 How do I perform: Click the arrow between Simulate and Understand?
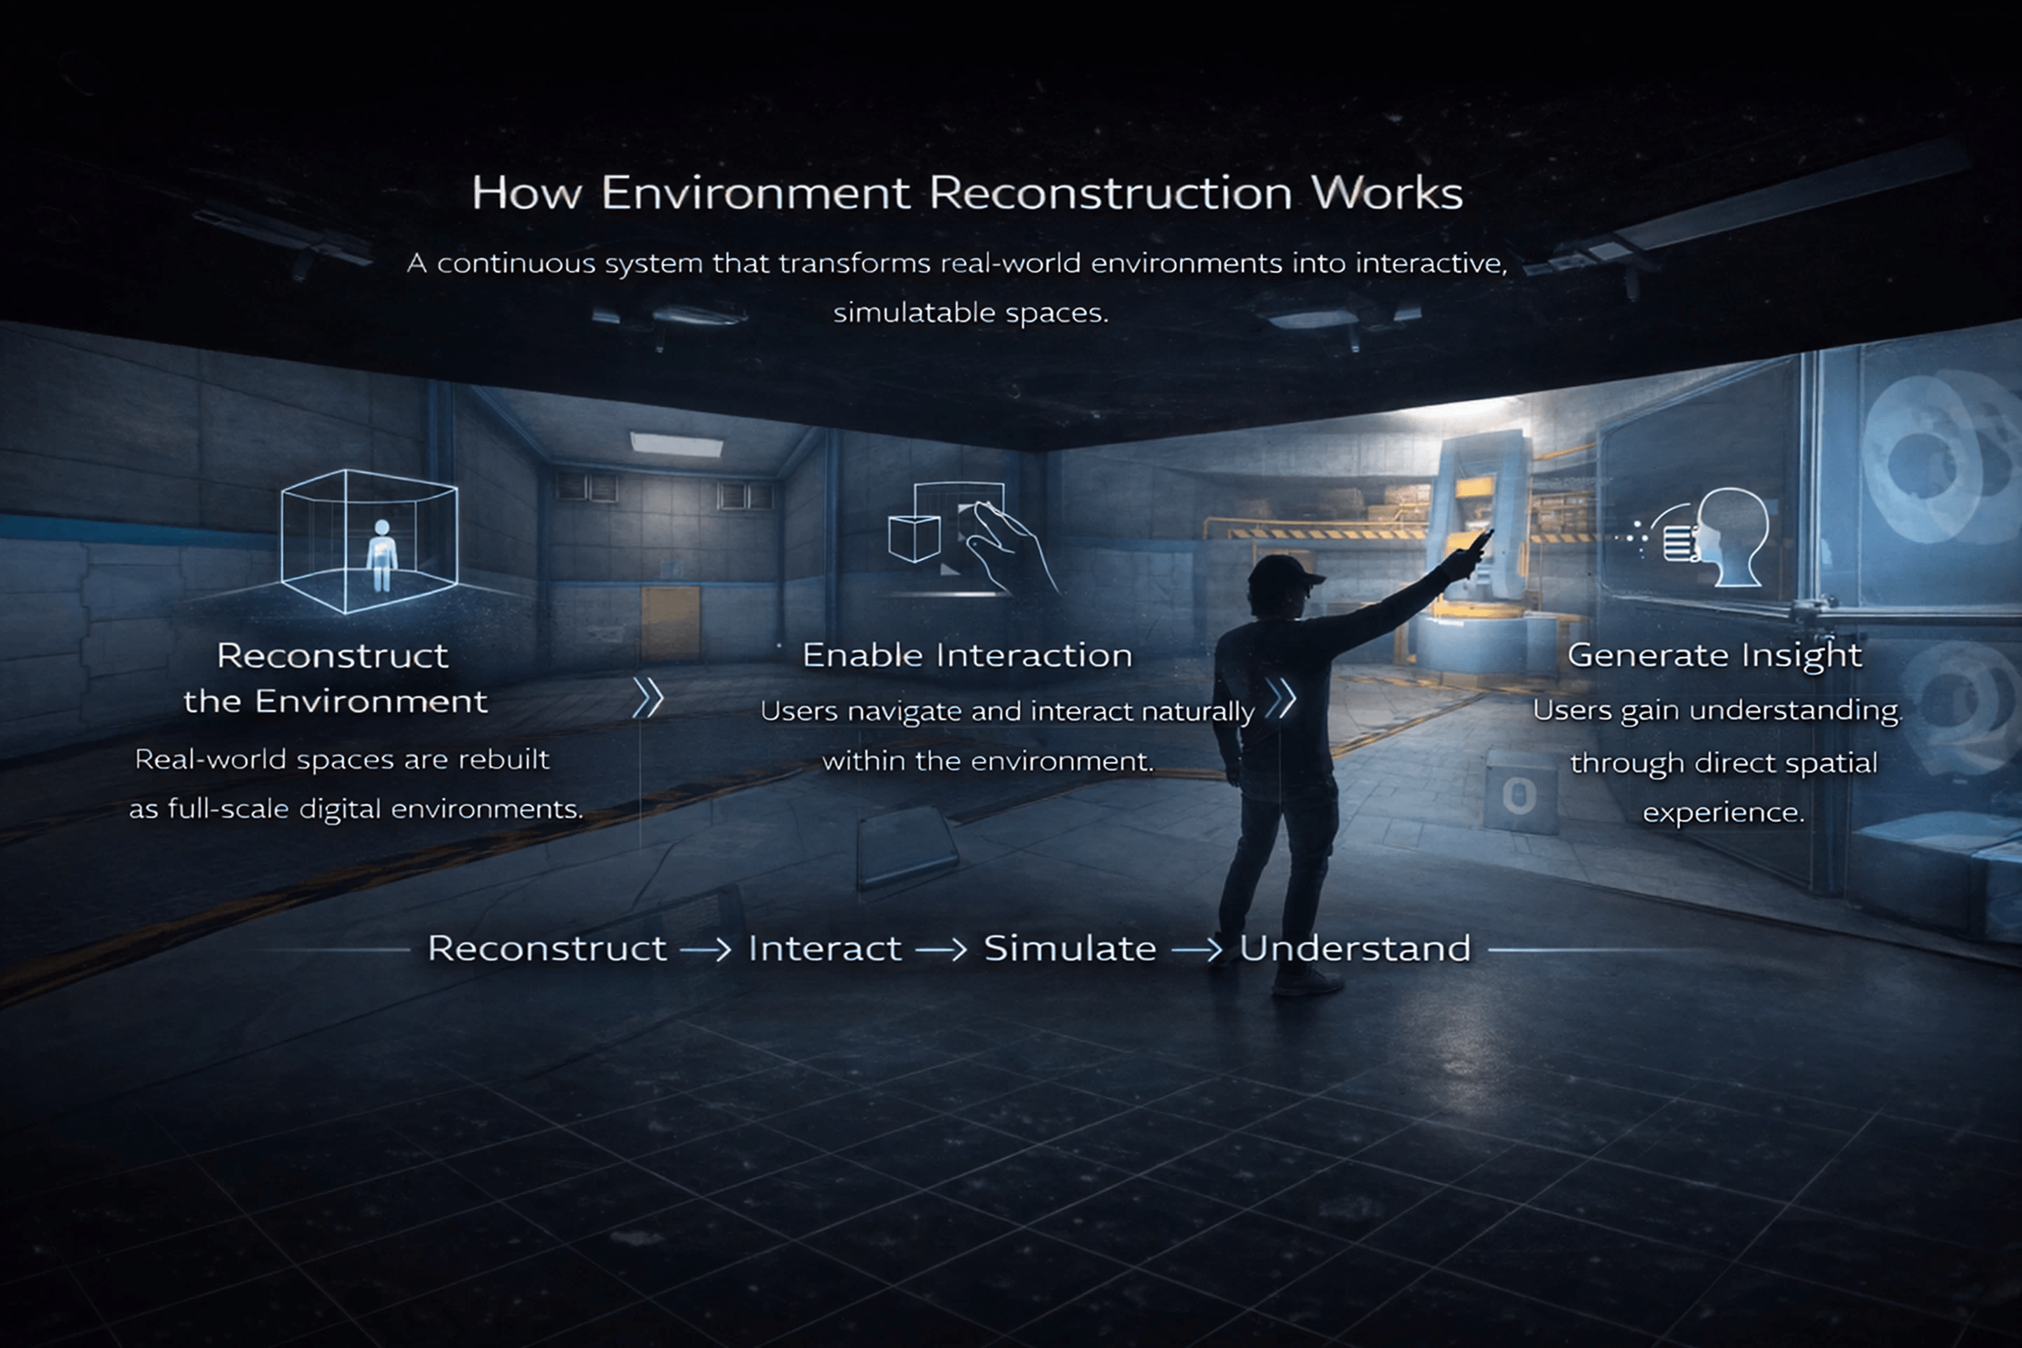(1197, 950)
